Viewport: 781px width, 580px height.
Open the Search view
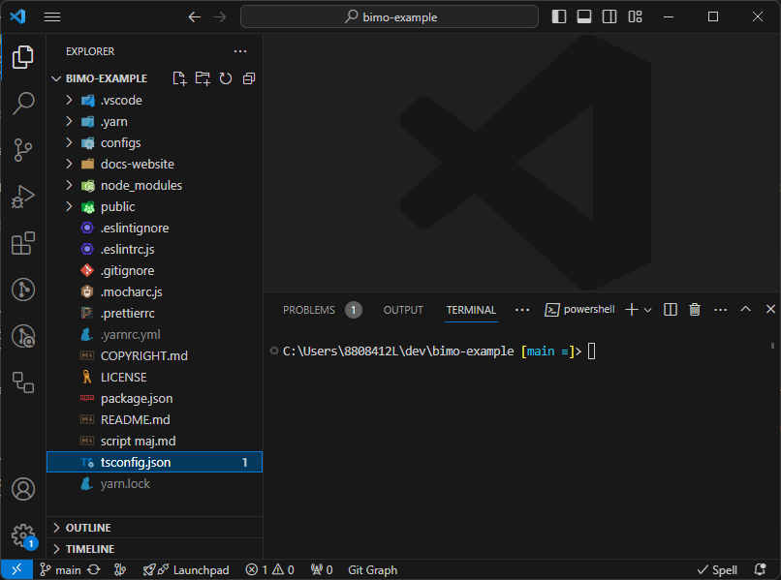tap(23, 104)
